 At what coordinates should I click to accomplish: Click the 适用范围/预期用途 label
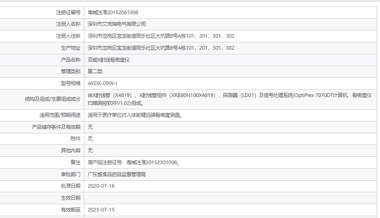point(60,115)
